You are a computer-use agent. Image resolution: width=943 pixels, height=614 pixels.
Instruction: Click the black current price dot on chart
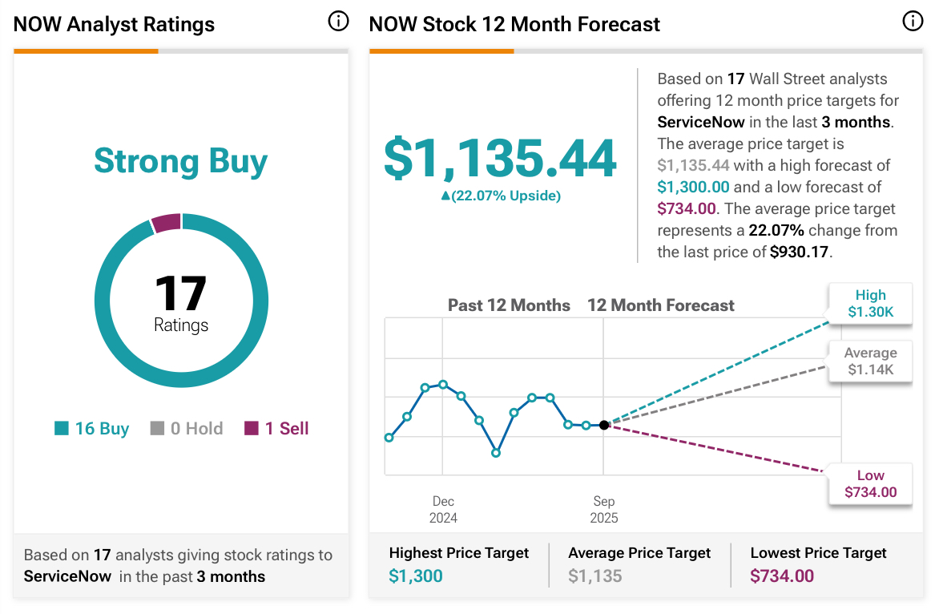click(x=604, y=425)
